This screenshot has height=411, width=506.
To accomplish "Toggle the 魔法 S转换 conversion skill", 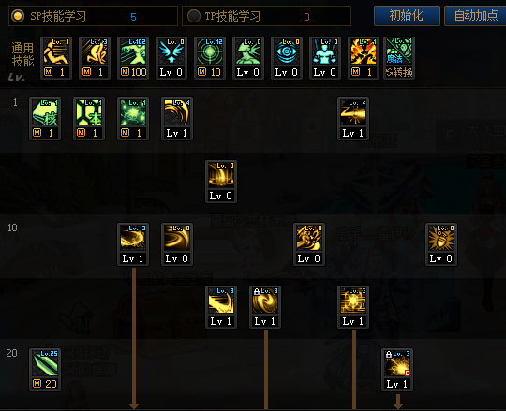I will pyautogui.click(x=399, y=58).
